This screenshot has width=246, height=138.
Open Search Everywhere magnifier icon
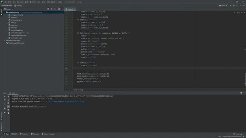tap(244, 5)
